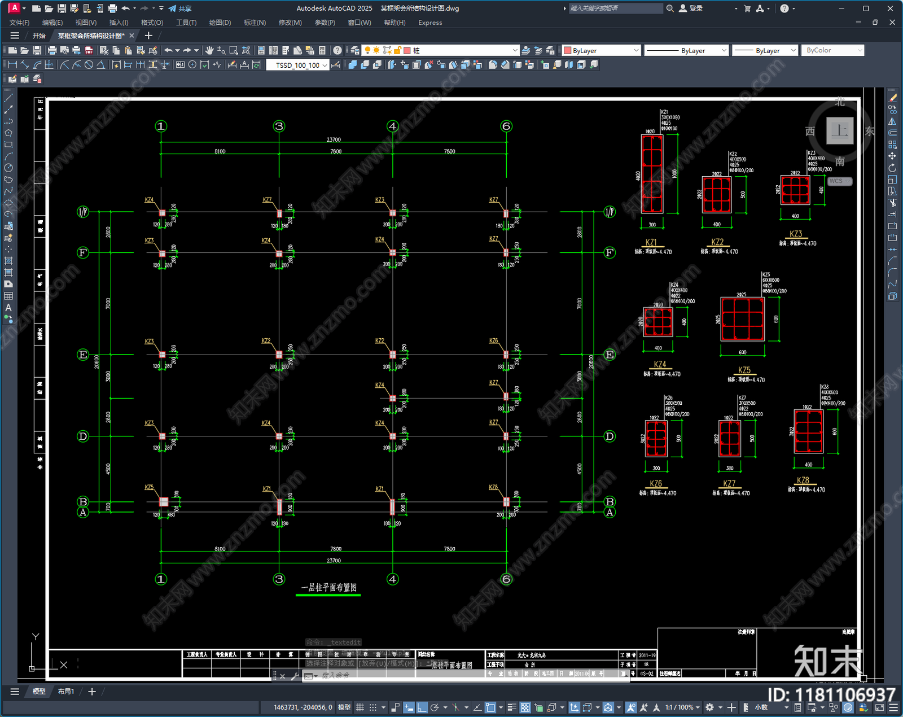Image resolution: width=903 pixels, height=717 pixels.
Task: Open the 修改(M) menu
Action: pyautogui.click(x=290, y=23)
